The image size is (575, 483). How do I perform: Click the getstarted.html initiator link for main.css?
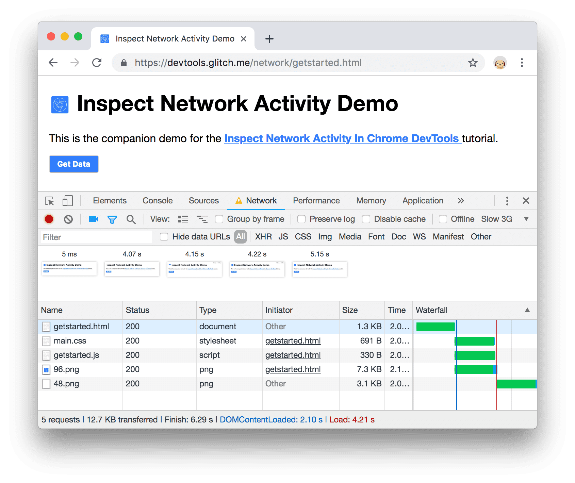pyautogui.click(x=293, y=341)
